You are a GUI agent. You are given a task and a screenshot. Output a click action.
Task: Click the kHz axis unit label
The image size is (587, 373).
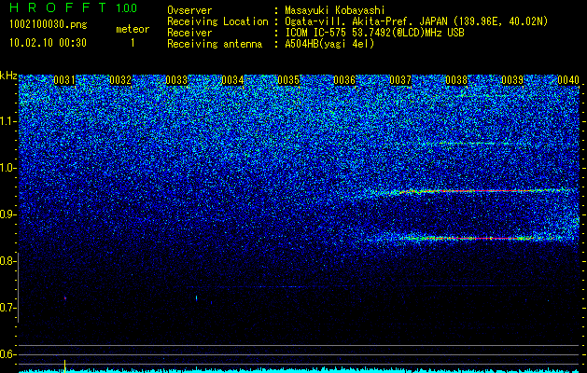pyautogui.click(x=8, y=76)
